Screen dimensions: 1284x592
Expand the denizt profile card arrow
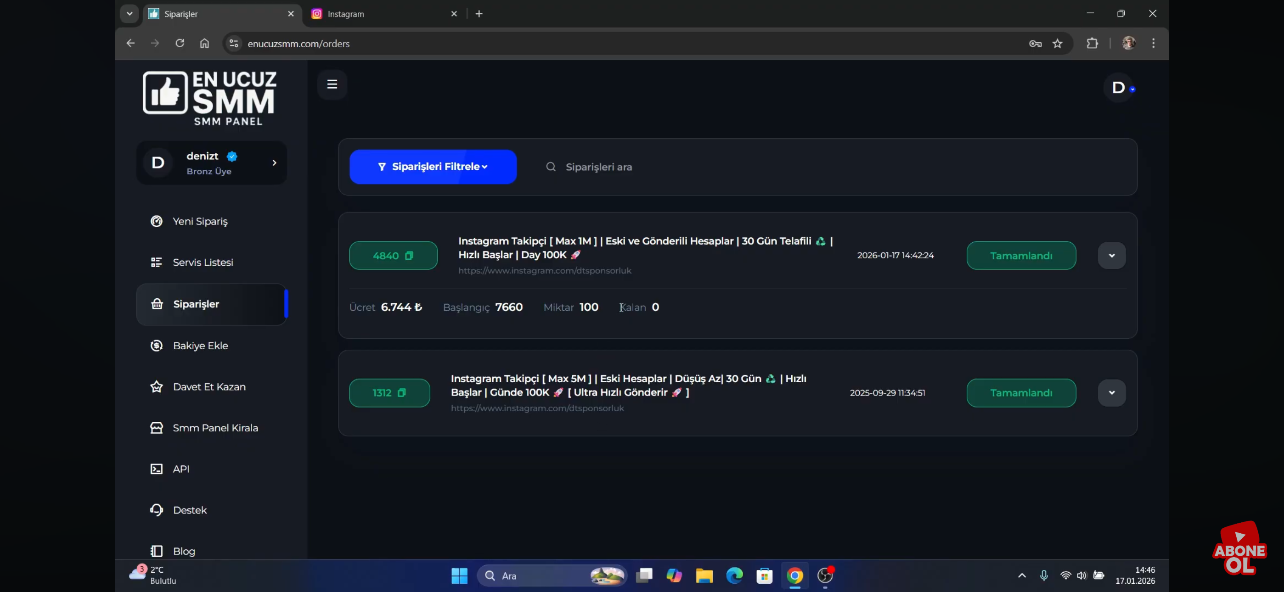tap(274, 162)
